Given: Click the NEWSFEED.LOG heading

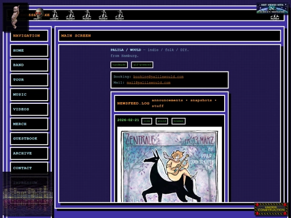Looking at the screenshot, I should 133,103.
